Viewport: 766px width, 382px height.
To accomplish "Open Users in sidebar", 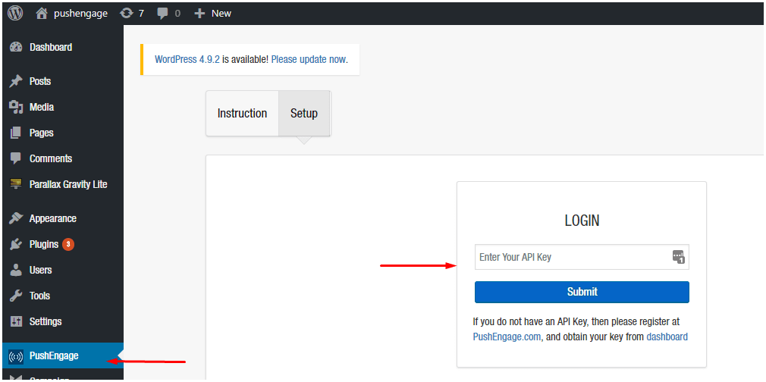I will pos(40,270).
